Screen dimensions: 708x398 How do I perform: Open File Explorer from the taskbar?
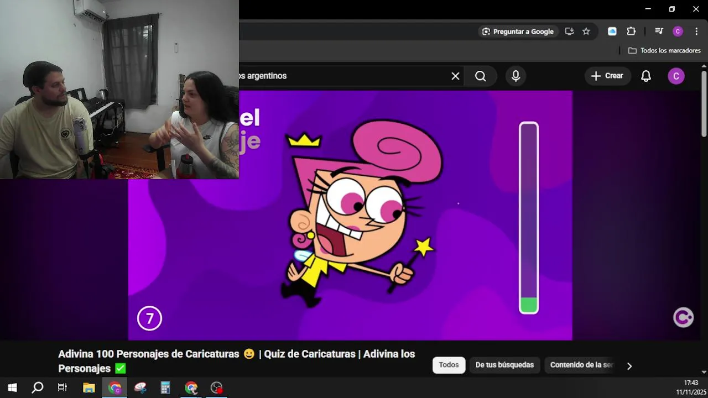coord(88,387)
